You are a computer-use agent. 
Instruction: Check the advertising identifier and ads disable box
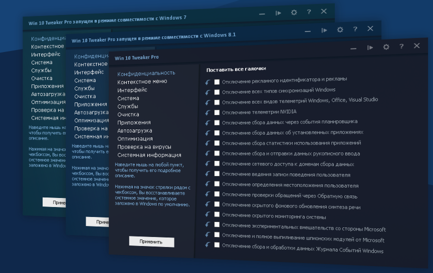(x=217, y=82)
